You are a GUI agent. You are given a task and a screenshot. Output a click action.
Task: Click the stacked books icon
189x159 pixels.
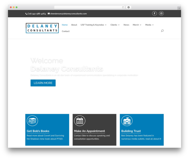coord(32,121)
